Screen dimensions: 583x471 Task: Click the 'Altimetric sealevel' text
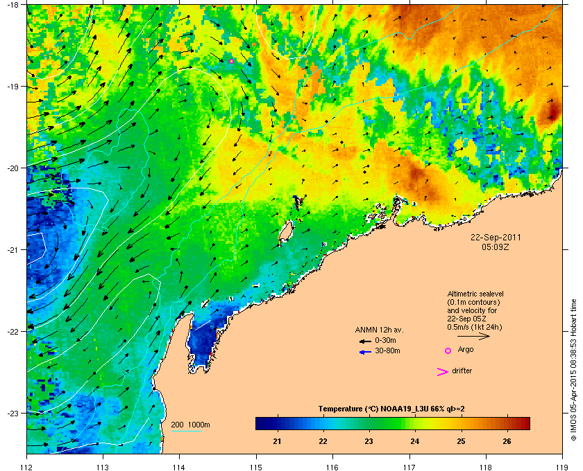click(x=475, y=294)
